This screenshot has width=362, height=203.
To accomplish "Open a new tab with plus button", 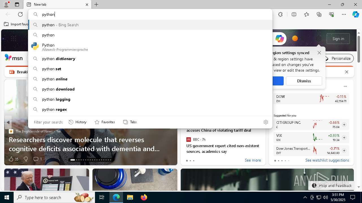I will 96,5.
